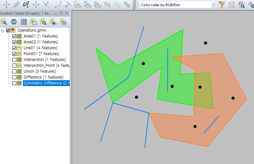Click the black point outside both polygons, upper right
Screen dimensions: 254x164
(x=205, y=43)
